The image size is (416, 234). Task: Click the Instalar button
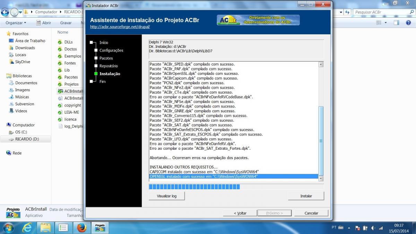(306, 196)
